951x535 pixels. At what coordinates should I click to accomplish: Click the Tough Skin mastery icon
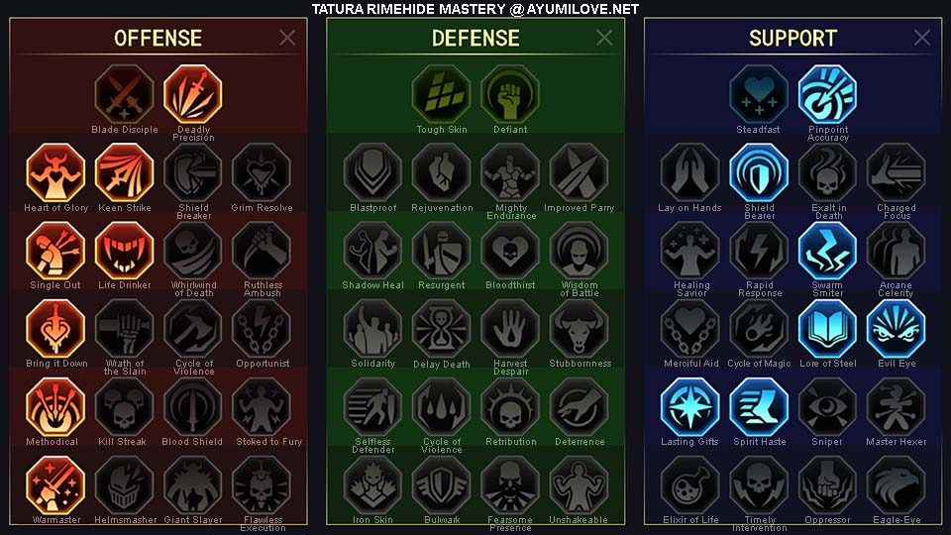coord(441,95)
